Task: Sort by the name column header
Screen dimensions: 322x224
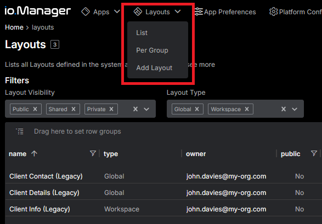Action: pyautogui.click(x=18, y=154)
